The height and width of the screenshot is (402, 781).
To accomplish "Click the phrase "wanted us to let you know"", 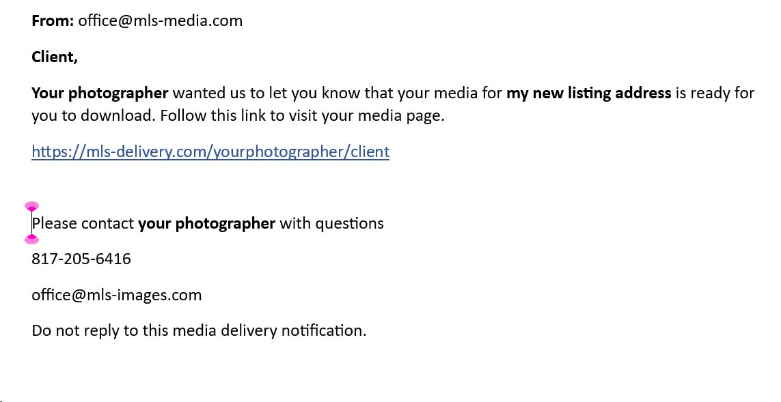I will coord(266,93).
